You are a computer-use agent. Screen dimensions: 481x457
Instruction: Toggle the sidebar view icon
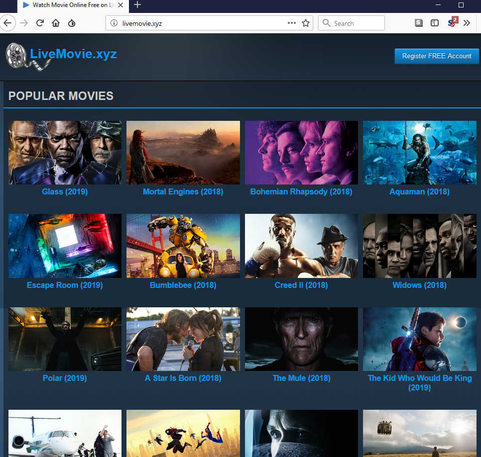click(x=435, y=23)
